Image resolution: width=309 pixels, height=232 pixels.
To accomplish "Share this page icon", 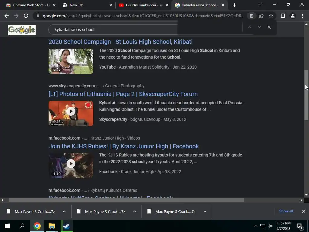I will pyautogui.click(x=261, y=16).
